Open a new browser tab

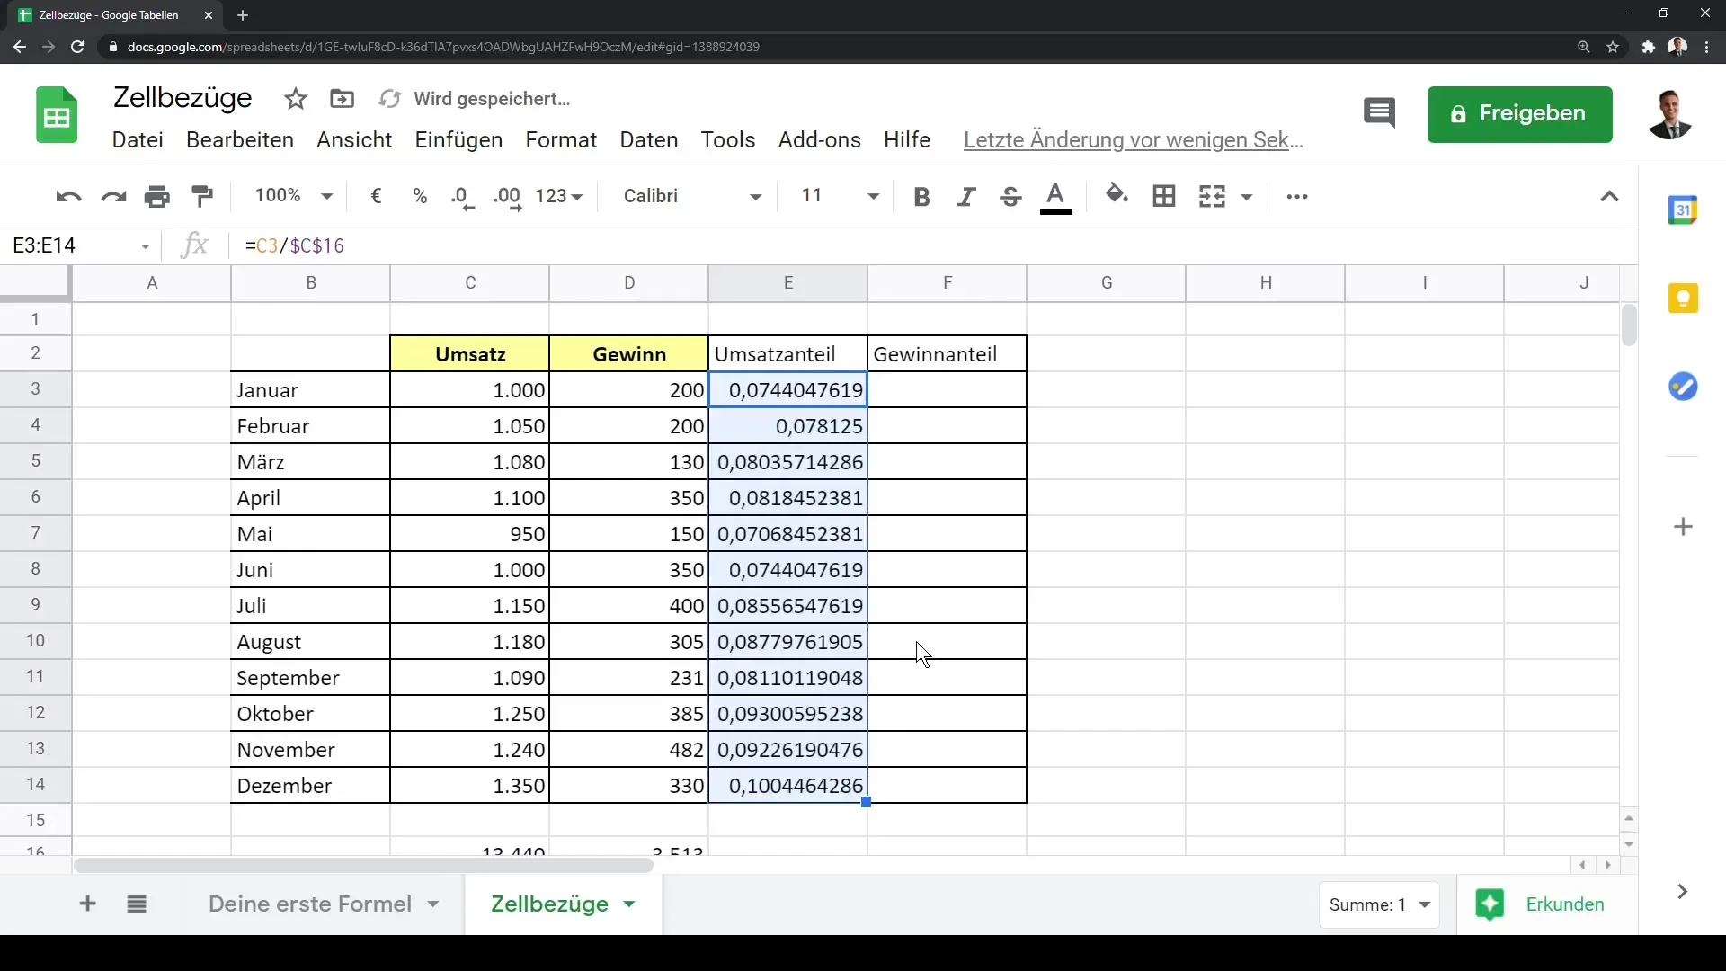243,15
